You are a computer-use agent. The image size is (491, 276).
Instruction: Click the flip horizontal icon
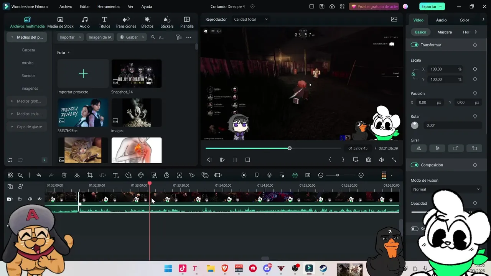pos(419,148)
